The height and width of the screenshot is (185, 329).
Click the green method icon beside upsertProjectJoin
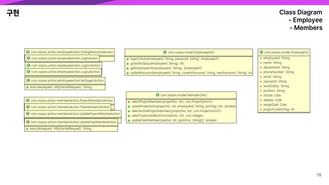tap(129, 107)
